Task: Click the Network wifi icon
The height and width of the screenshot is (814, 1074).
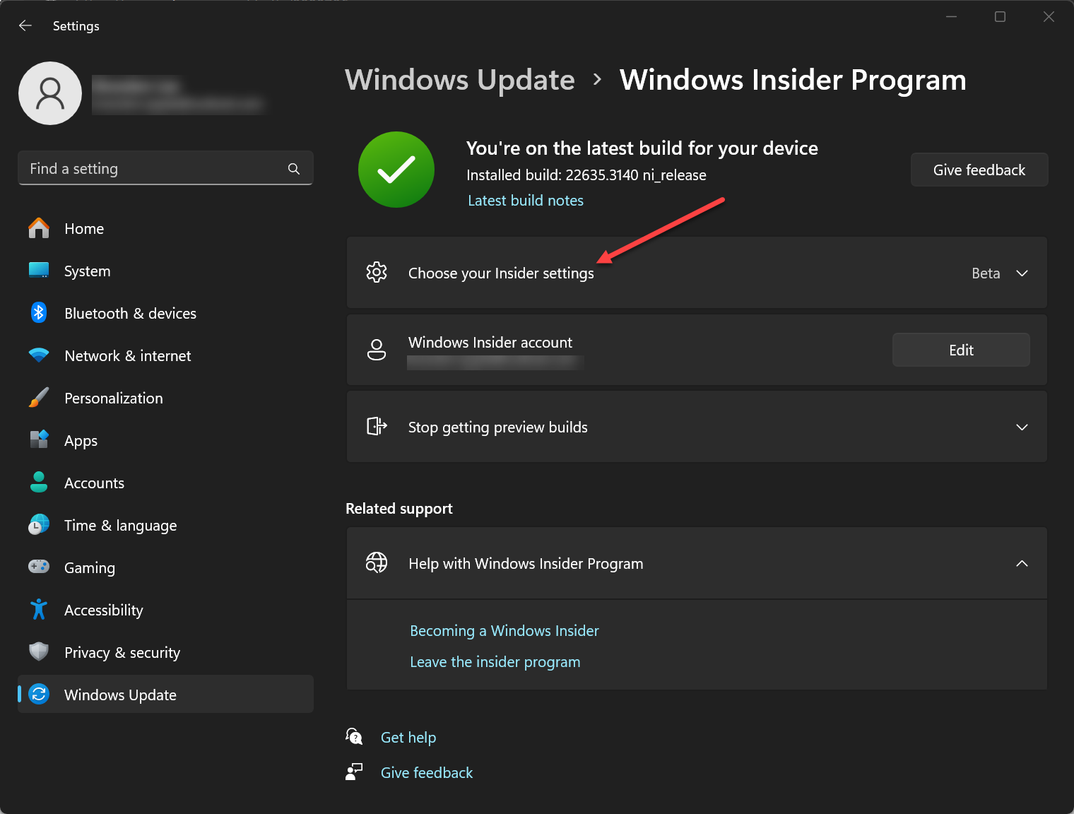Action: (x=39, y=355)
